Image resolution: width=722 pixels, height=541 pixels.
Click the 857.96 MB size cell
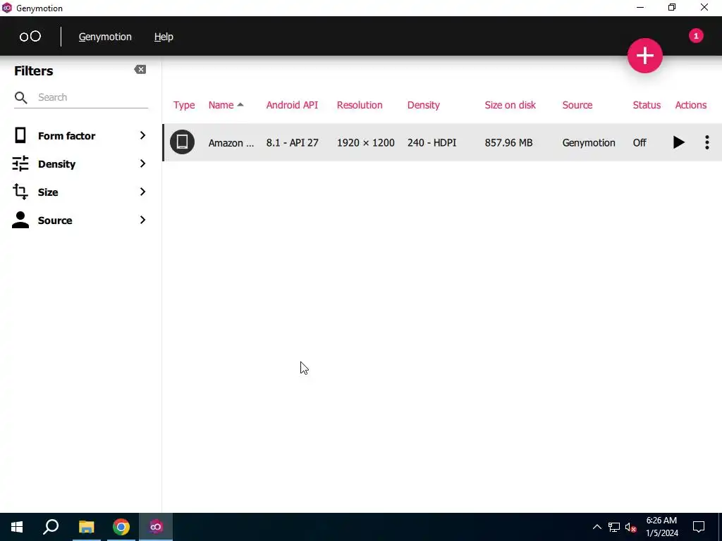coord(509,142)
